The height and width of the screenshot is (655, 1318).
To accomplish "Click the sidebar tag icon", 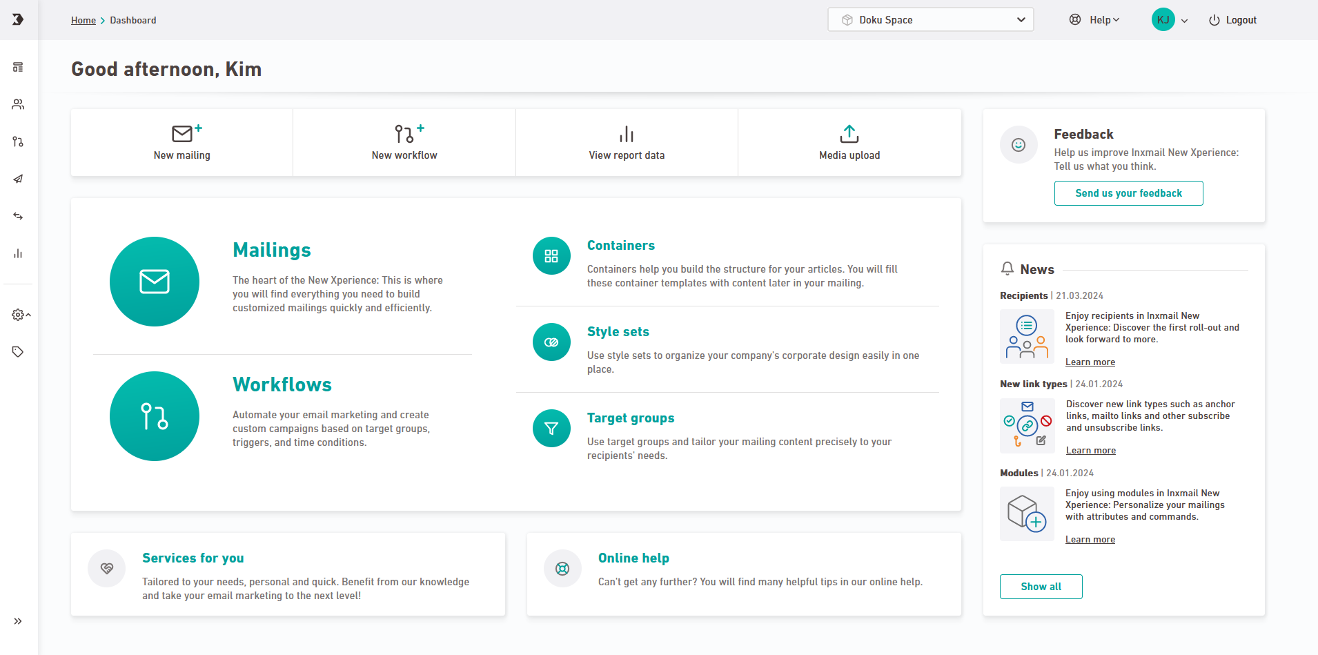I will tap(18, 352).
